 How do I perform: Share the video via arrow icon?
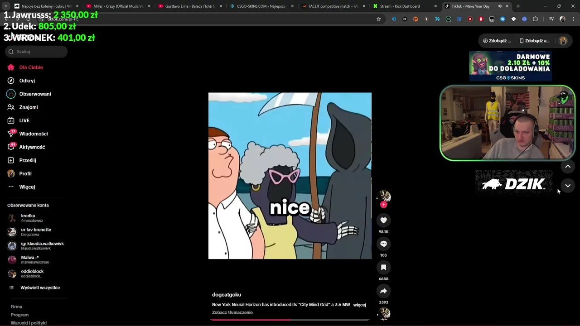[383, 291]
